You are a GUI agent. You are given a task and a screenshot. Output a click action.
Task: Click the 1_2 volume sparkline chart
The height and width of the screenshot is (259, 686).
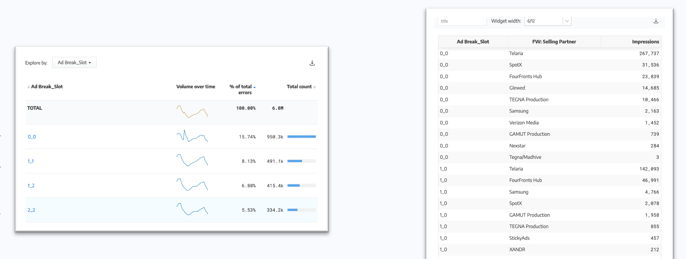pos(192,185)
